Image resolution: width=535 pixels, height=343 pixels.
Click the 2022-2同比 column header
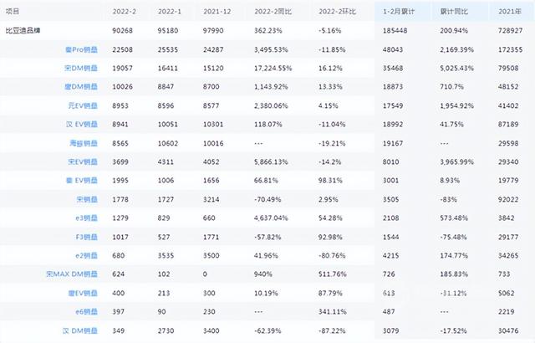pyautogui.click(x=273, y=11)
